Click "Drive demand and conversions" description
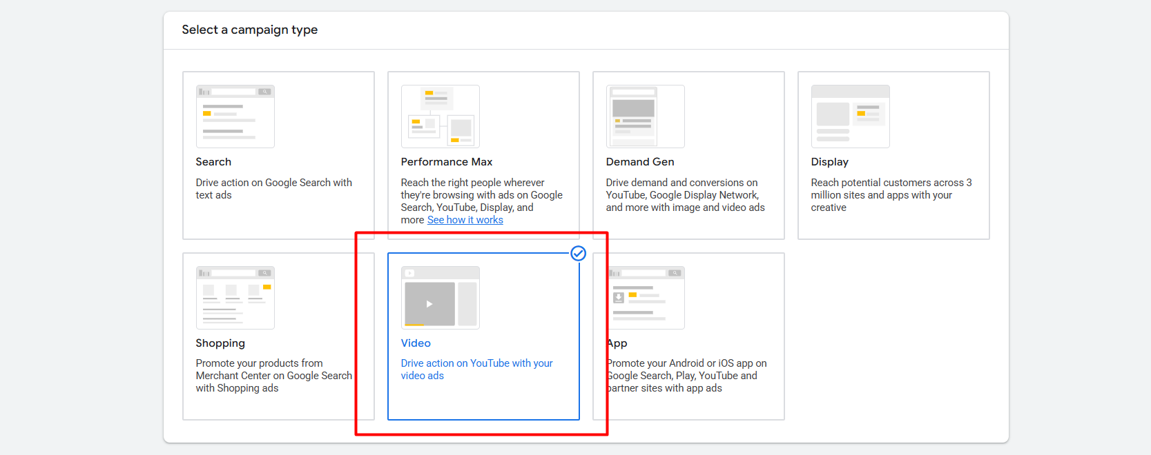Viewport: 1151px width, 455px height. pos(685,195)
